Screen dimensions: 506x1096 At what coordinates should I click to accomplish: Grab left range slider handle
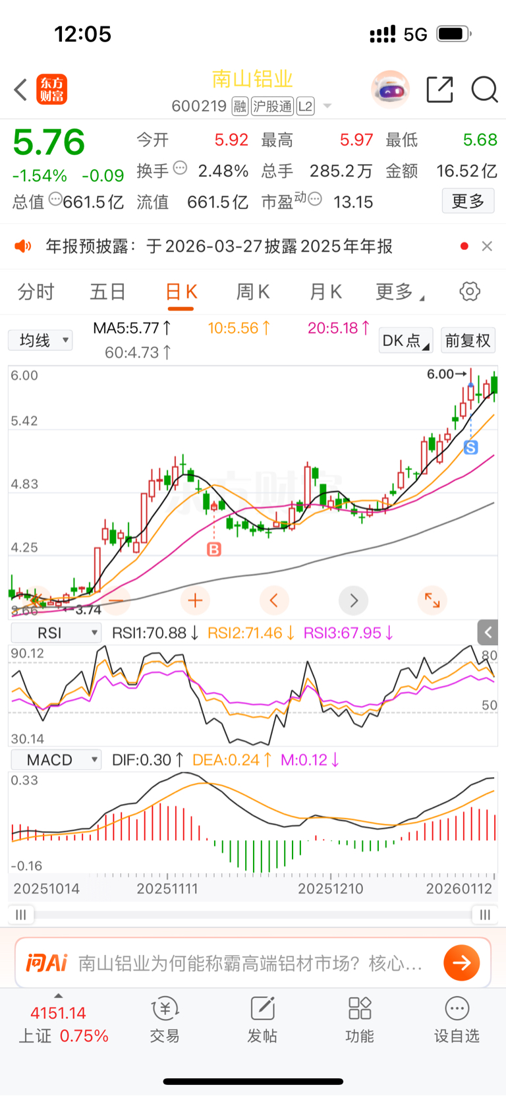coord(21,915)
